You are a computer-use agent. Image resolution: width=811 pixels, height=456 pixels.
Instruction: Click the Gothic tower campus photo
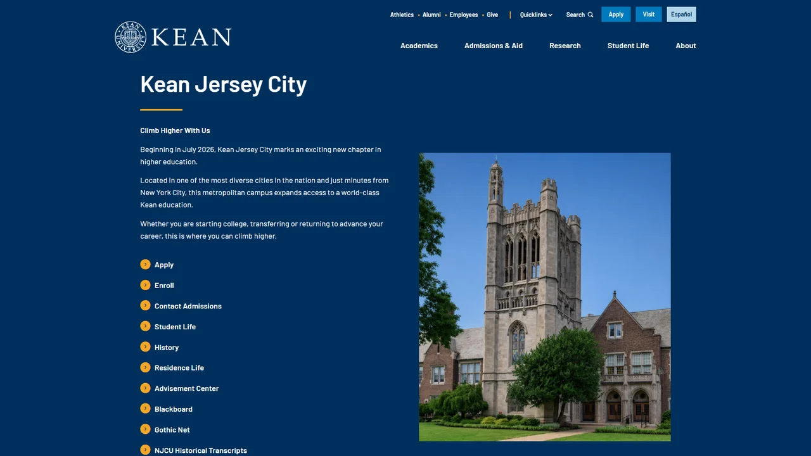(x=545, y=297)
